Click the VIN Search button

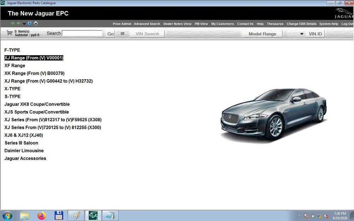point(147,34)
